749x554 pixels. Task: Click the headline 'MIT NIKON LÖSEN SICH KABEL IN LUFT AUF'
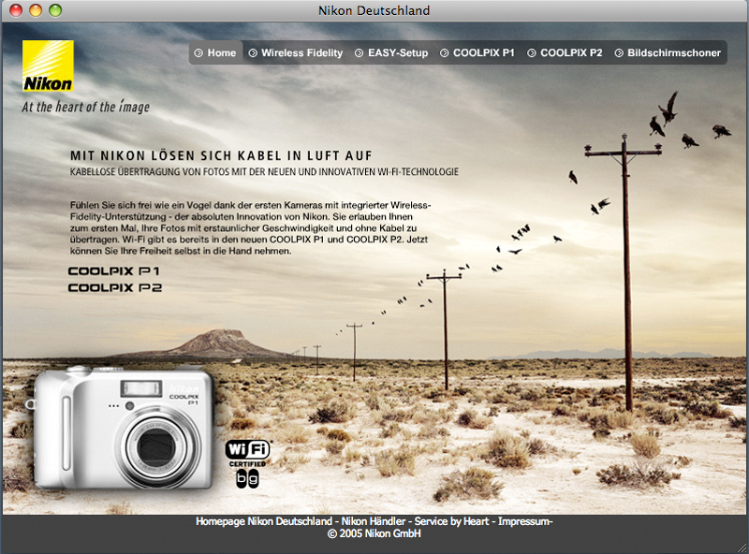point(221,155)
